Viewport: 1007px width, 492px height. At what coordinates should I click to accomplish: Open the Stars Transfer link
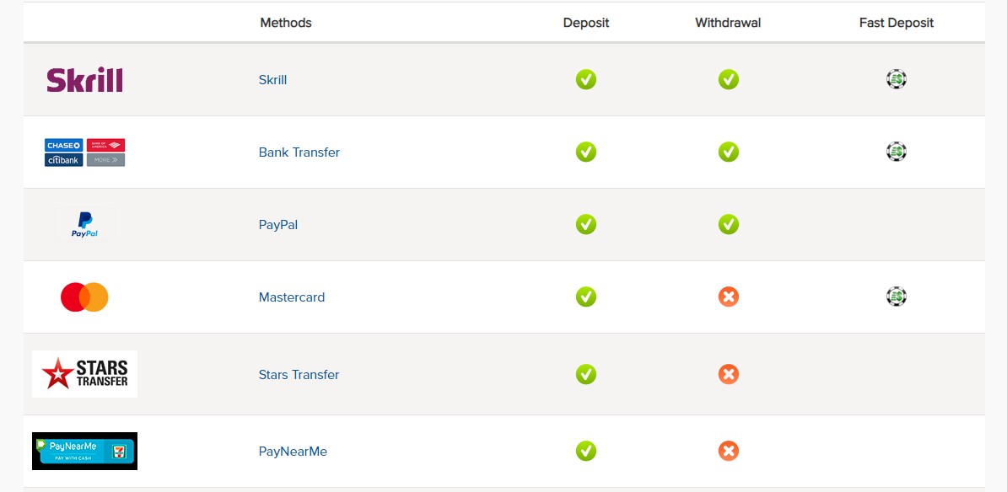(x=299, y=375)
